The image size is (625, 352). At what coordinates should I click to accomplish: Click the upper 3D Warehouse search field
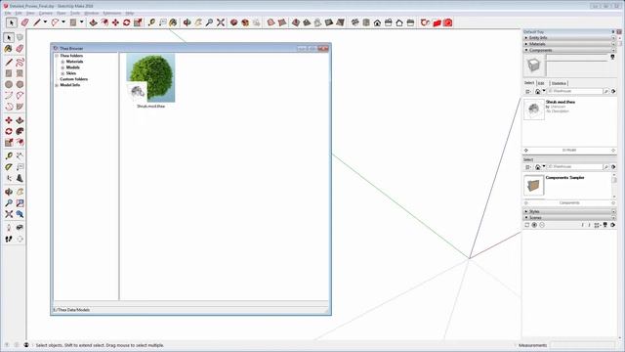(x=575, y=91)
